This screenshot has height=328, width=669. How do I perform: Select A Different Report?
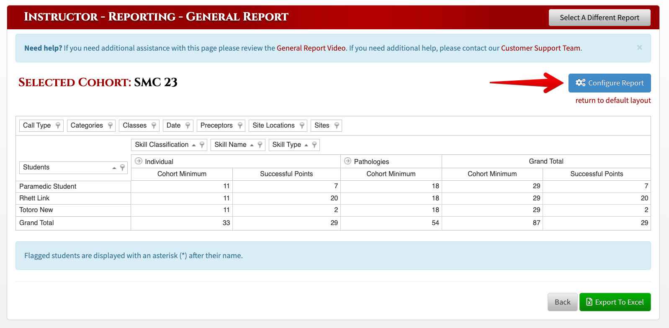tap(600, 18)
